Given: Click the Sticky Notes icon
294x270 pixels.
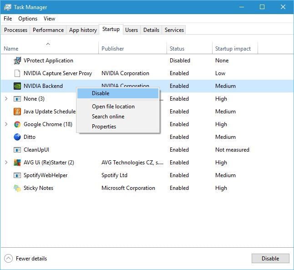Looking at the screenshot, I should (x=17, y=188).
